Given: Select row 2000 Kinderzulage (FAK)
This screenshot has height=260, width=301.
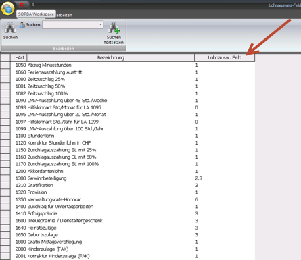Looking at the screenshot, I should 133,249.
